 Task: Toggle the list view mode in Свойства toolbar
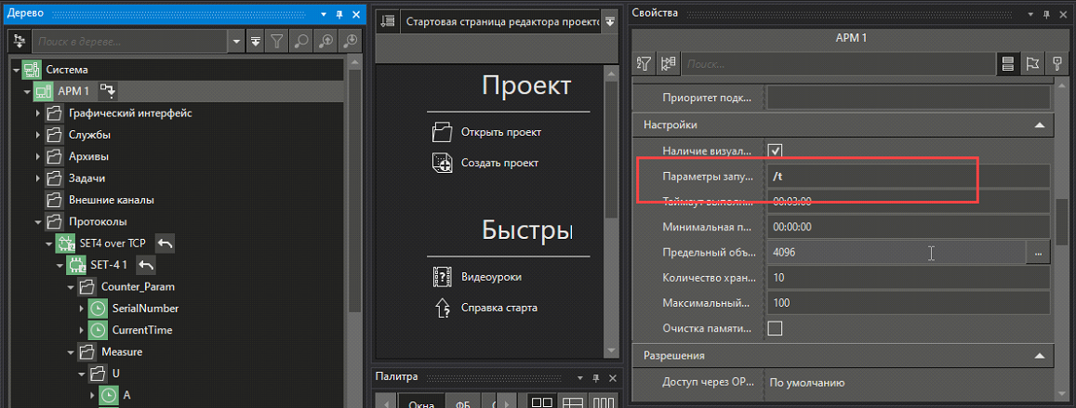click(1006, 63)
